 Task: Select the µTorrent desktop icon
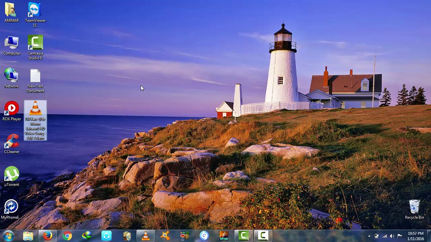coord(11,174)
